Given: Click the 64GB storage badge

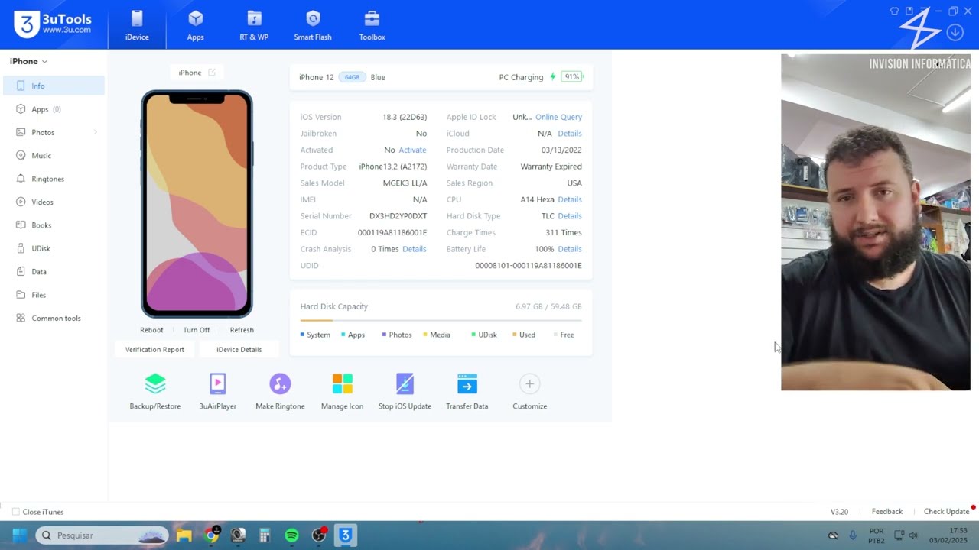Looking at the screenshot, I should tap(352, 77).
